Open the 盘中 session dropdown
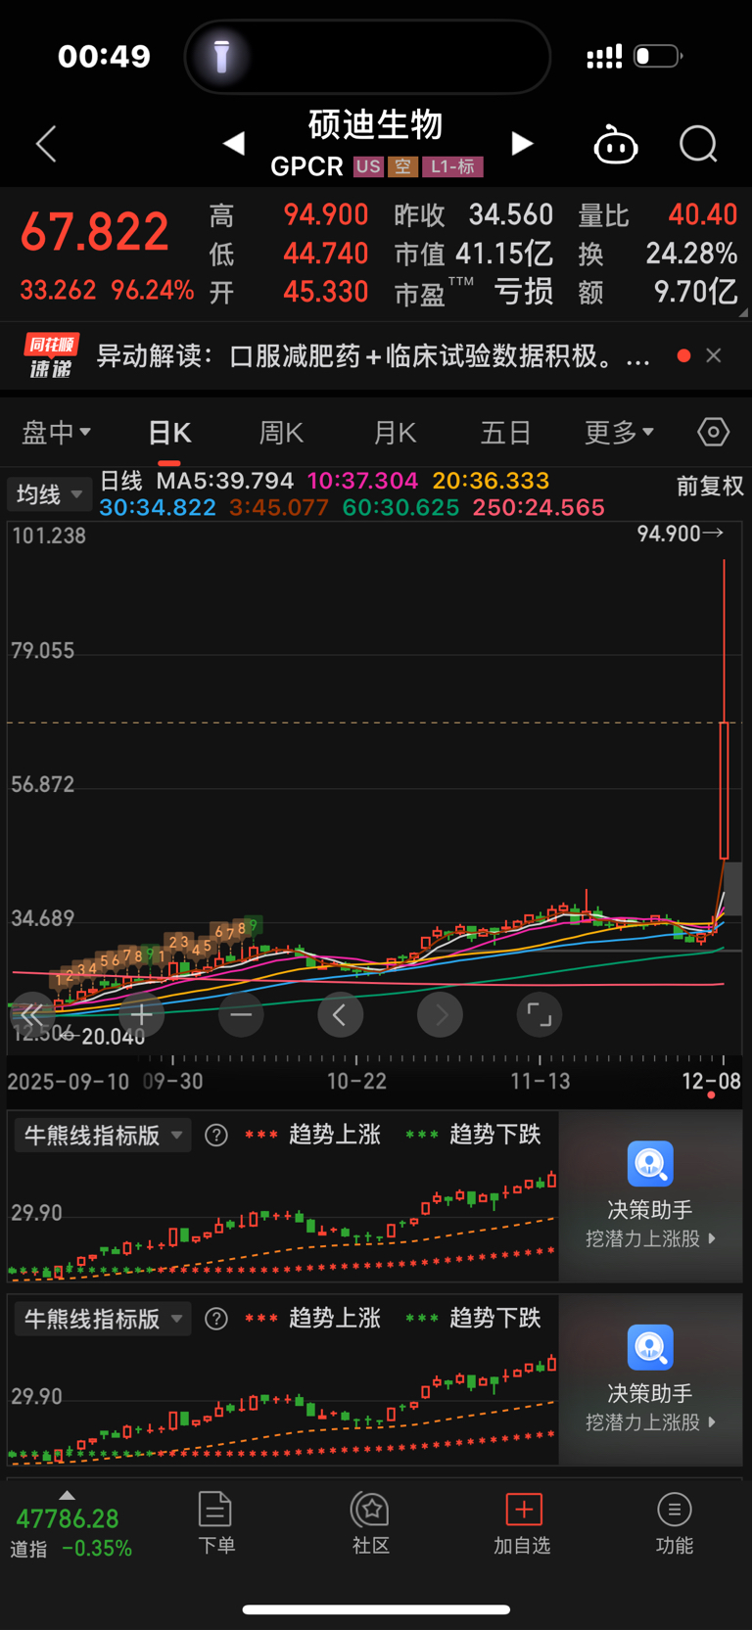This screenshot has height=1630, width=753. click(56, 432)
